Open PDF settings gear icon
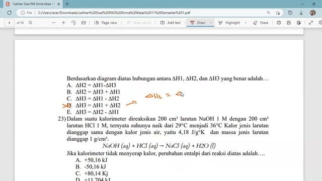322x181 pixels. pyautogui.click(x=320, y=23)
